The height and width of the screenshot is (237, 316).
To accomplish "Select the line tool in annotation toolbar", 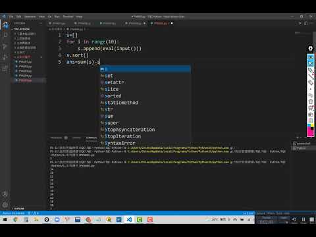I will click(311, 76).
